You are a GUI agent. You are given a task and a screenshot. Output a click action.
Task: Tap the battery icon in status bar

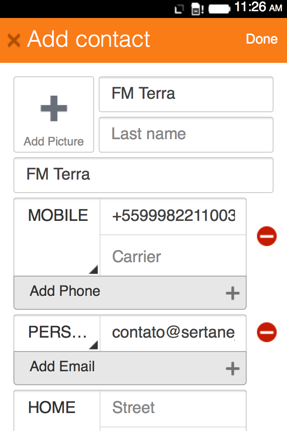[x=219, y=8]
